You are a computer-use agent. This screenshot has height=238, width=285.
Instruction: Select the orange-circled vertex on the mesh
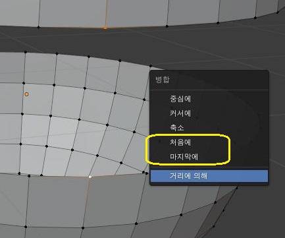coord(26,94)
